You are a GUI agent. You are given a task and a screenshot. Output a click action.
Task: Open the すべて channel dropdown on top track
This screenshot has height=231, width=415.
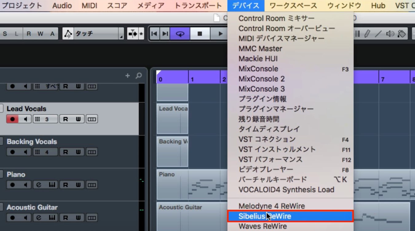[45, 86]
